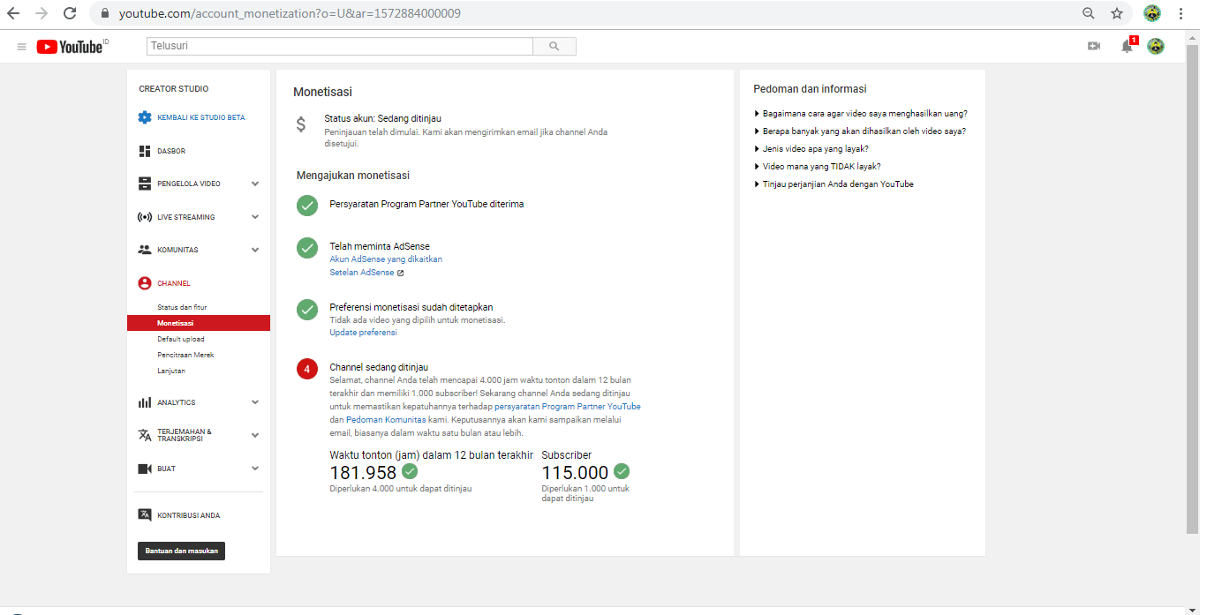Bookmark this page with the star icon
The width and height of the screenshot is (1207, 615).
click(1117, 13)
